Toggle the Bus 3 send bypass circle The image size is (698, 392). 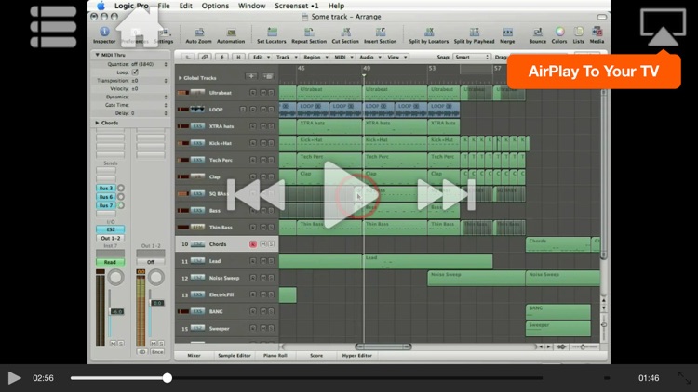121,188
